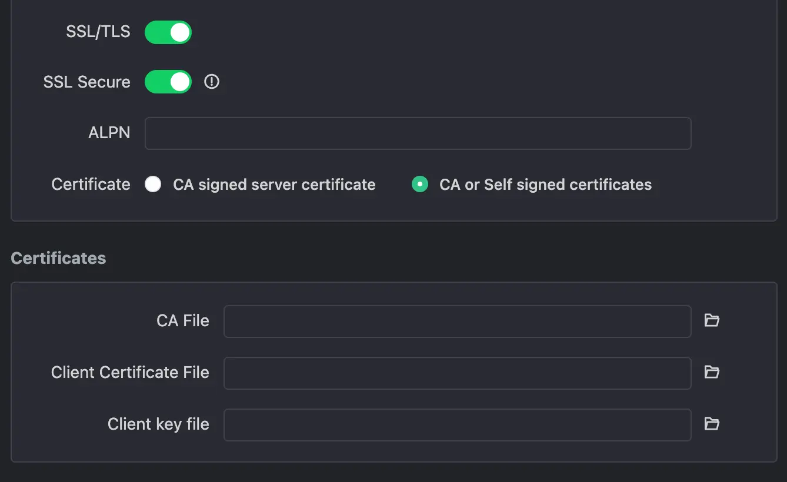Click the Client Certificate File input field

coord(458,373)
